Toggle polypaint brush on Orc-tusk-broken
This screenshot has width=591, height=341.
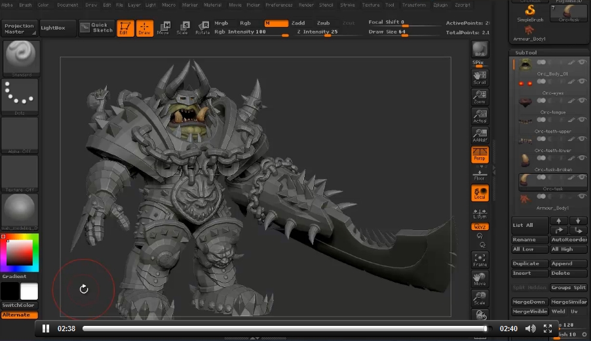(x=572, y=158)
